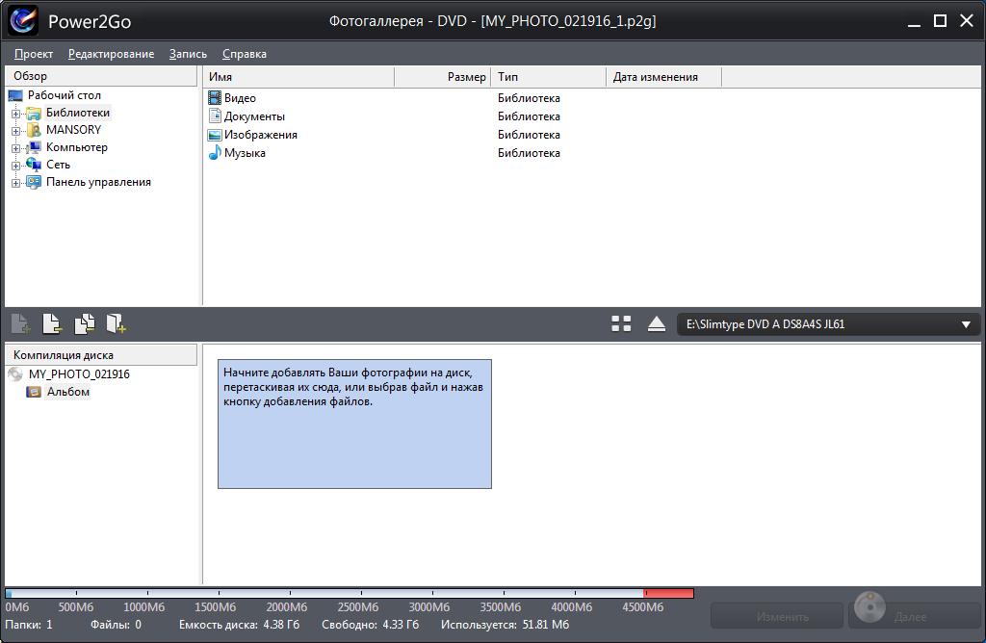Click the remove all files icon

[x=85, y=324]
